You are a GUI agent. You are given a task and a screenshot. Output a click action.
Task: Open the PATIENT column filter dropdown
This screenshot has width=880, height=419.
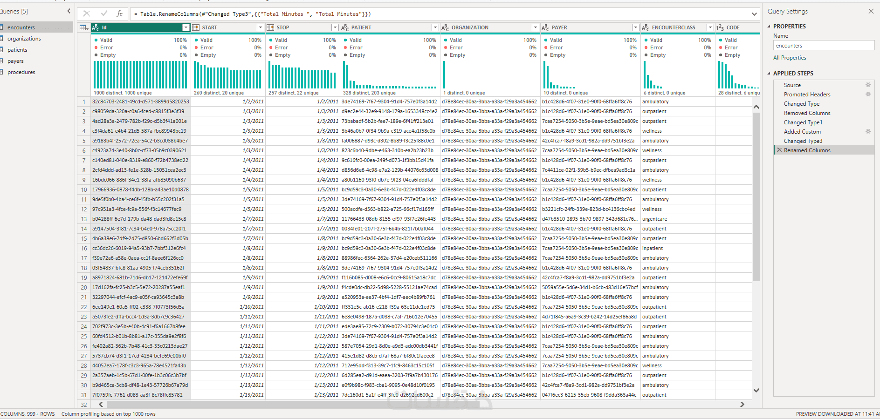tap(435, 27)
